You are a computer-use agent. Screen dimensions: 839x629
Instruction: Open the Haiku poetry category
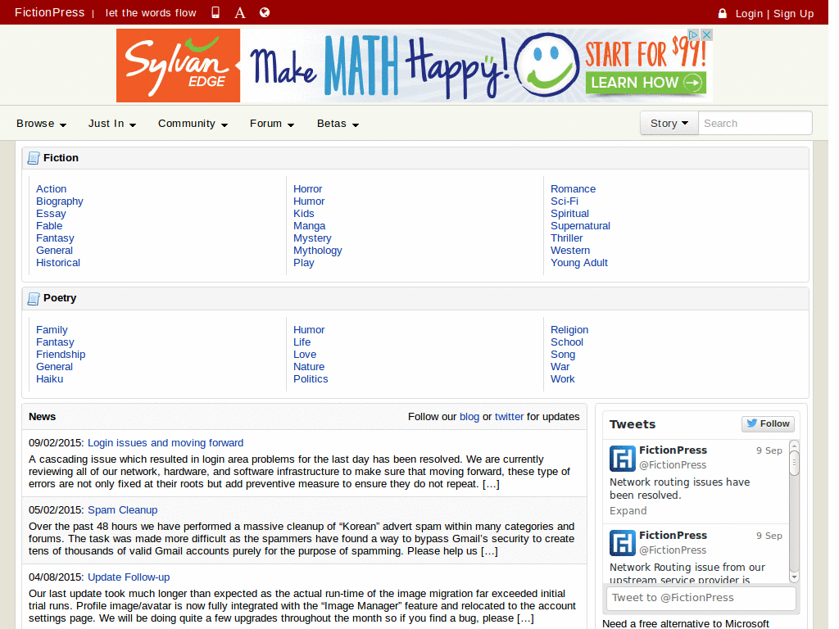coord(50,378)
